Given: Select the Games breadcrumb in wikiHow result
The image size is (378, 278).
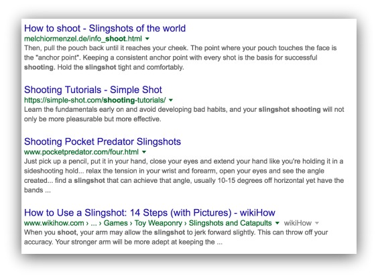Looking at the screenshot, I should [116, 223].
